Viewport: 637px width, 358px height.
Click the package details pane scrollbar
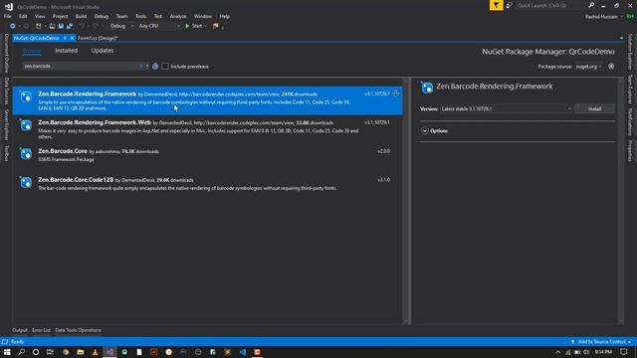click(x=620, y=201)
